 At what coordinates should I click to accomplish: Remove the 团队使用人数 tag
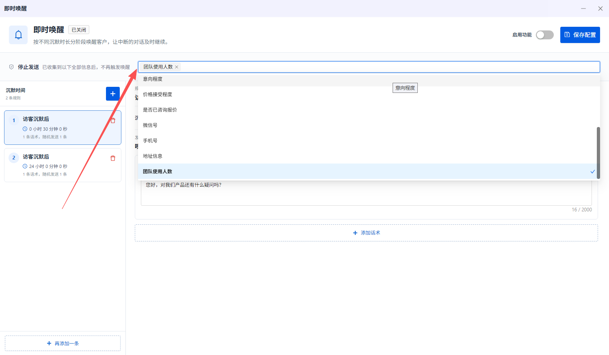pos(177,67)
